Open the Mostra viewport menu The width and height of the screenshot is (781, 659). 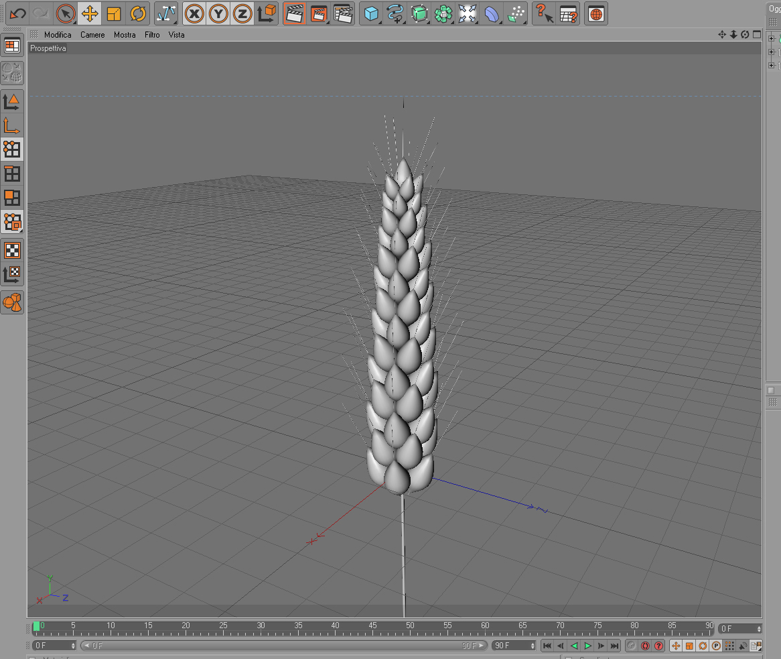coord(125,34)
